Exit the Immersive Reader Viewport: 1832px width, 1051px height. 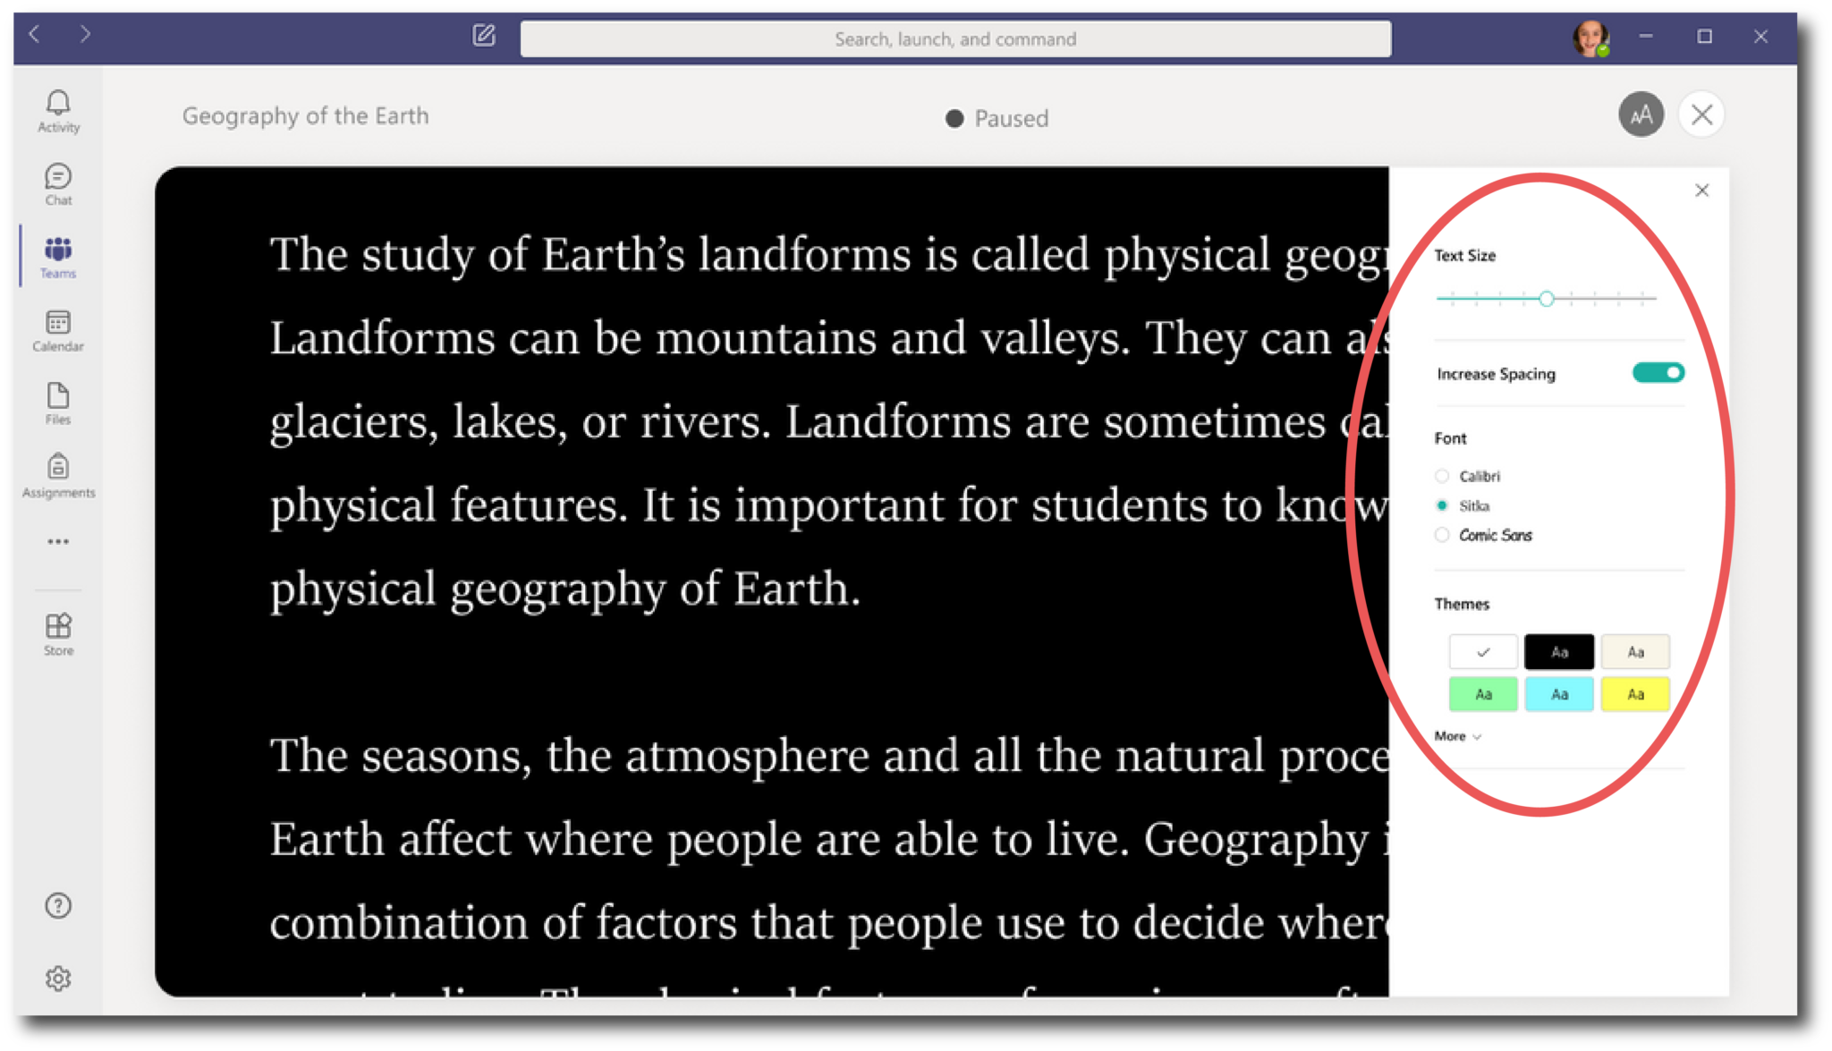tap(1701, 114)
